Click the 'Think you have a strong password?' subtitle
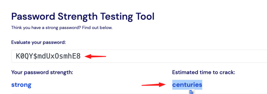 tap(46, 28)
